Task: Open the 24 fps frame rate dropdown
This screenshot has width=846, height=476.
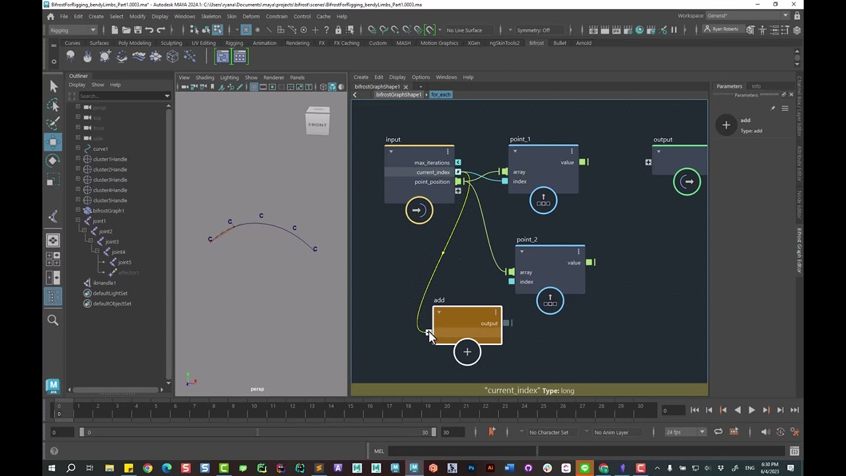Action: coord(685,432)
